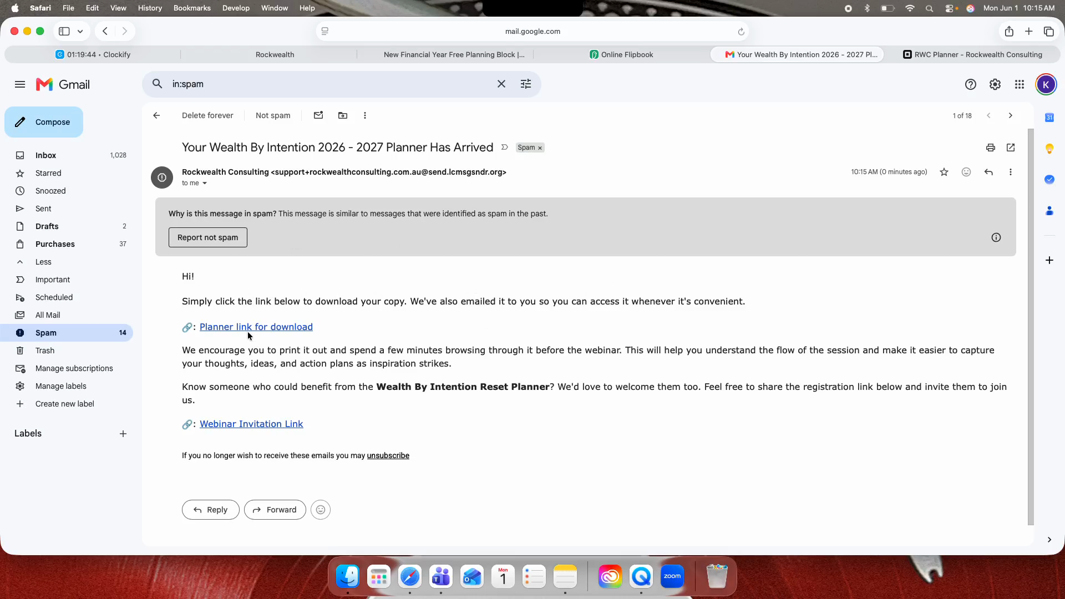1065x599 pixels.
Task: Open Planner link for download
Action: (x=256, y=327)
